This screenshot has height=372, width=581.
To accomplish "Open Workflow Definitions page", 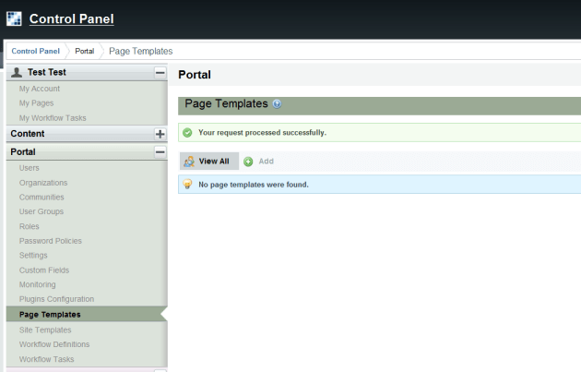I will (x=54, y=344).
